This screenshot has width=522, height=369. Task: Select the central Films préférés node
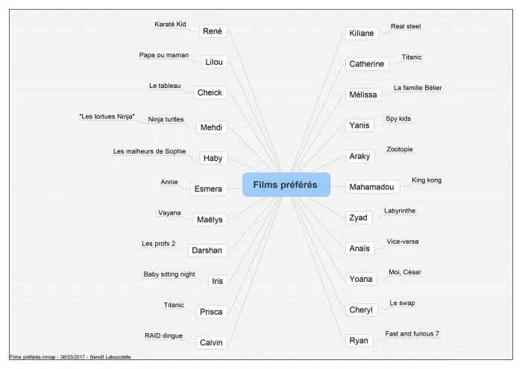[x=286, y=185]
